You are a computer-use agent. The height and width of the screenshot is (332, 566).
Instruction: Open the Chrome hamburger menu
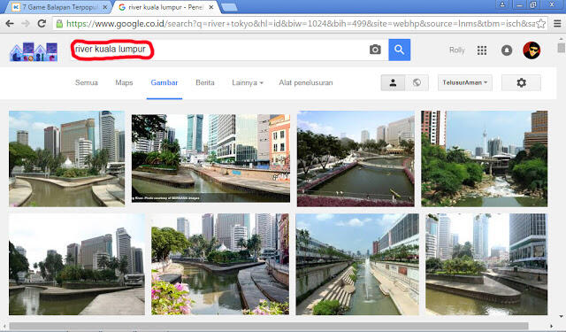pos(557,24)
